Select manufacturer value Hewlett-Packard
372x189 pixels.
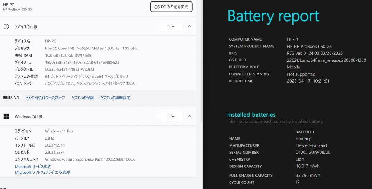(x=311, y=145)
